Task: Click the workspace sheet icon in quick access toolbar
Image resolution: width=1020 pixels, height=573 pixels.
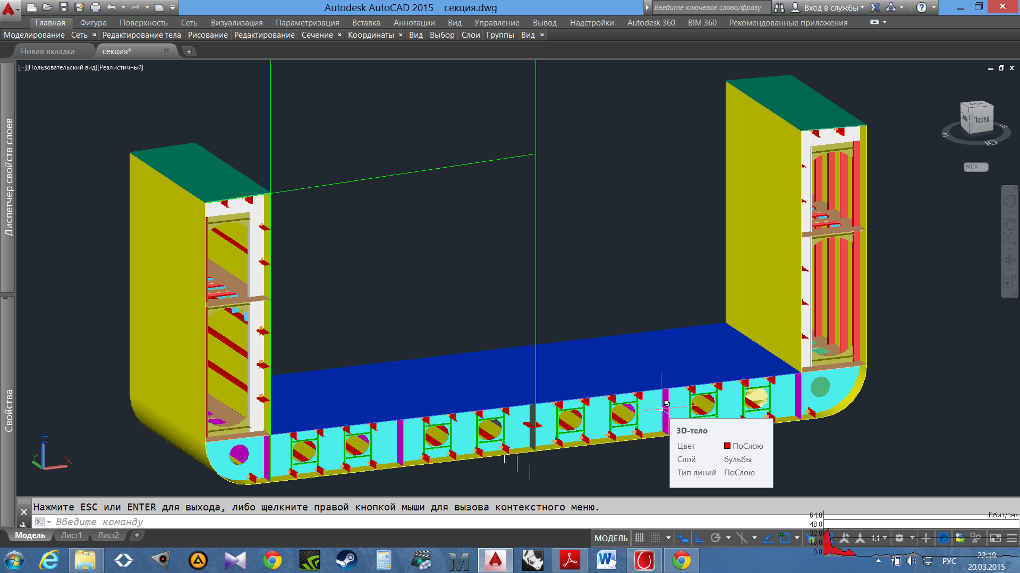Action: [x=159, y=7]
